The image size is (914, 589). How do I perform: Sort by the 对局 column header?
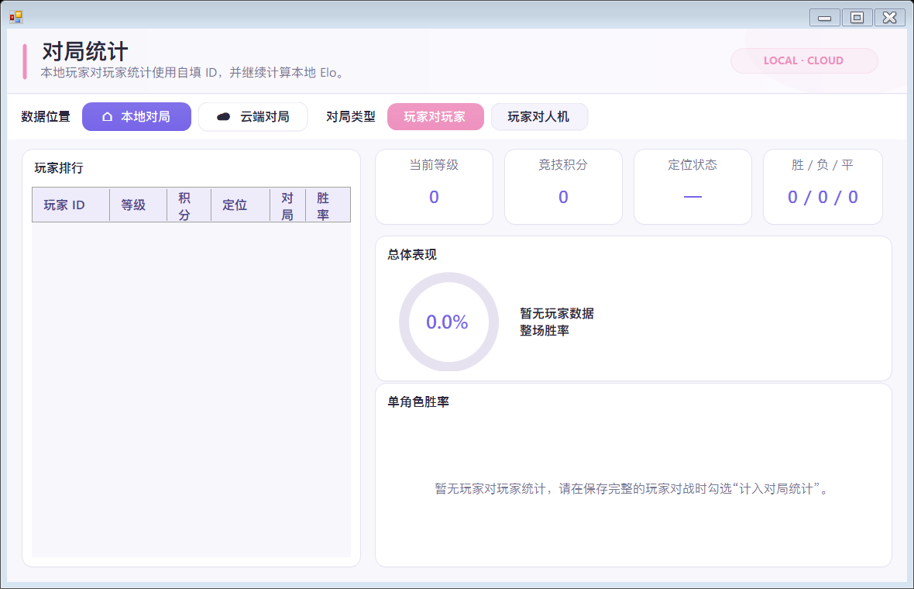(x=287, y=205)
